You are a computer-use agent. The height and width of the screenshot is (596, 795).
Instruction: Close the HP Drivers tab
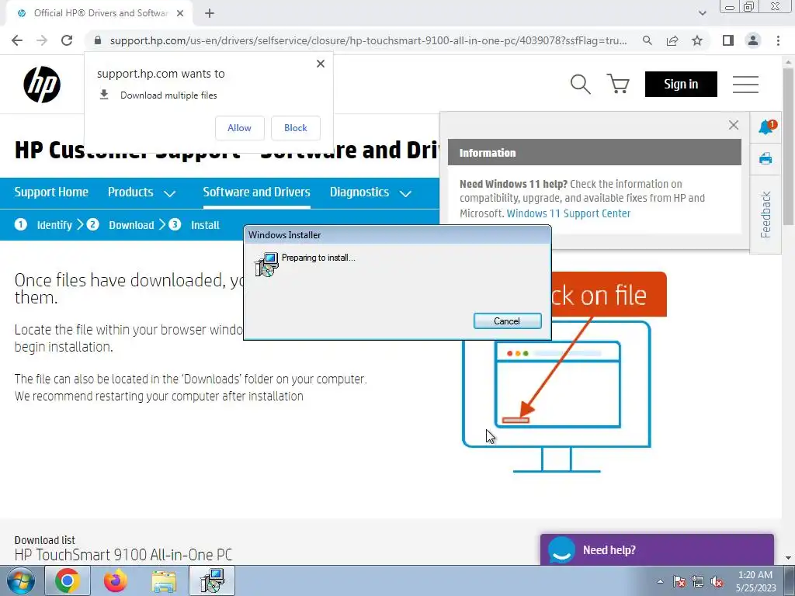point(180,13)
